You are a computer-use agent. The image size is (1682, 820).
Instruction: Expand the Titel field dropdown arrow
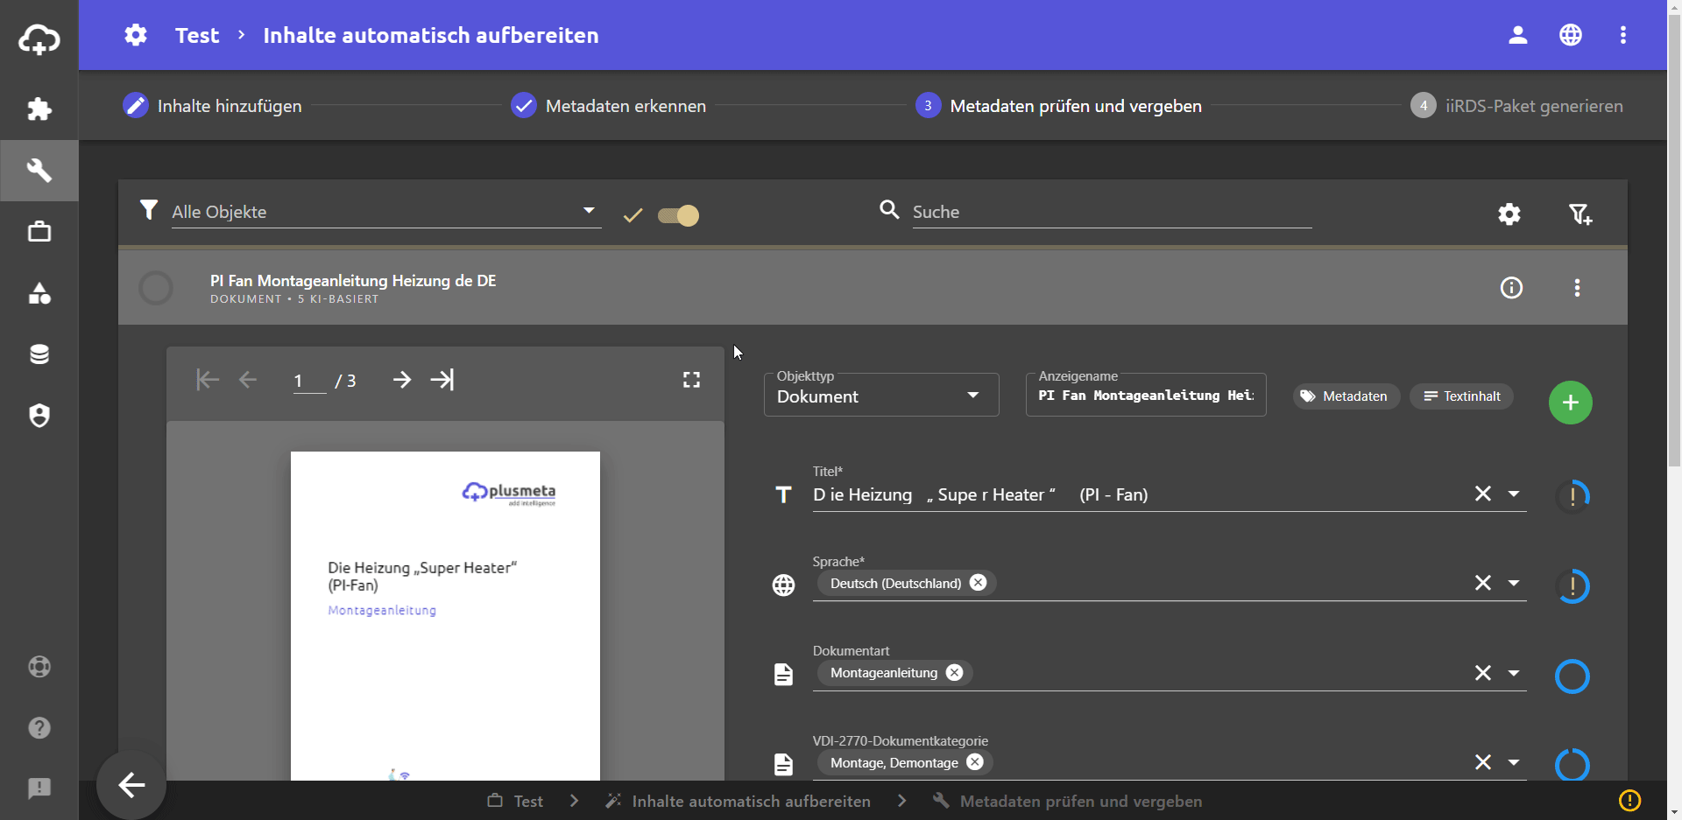coord(1514,494)
